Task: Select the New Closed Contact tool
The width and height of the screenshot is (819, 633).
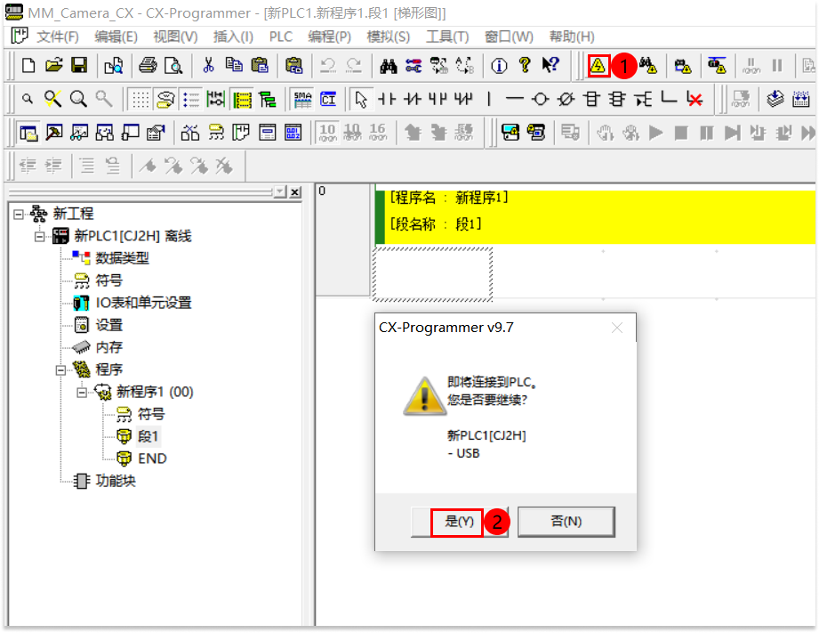Action: click(x=412, y=98)
